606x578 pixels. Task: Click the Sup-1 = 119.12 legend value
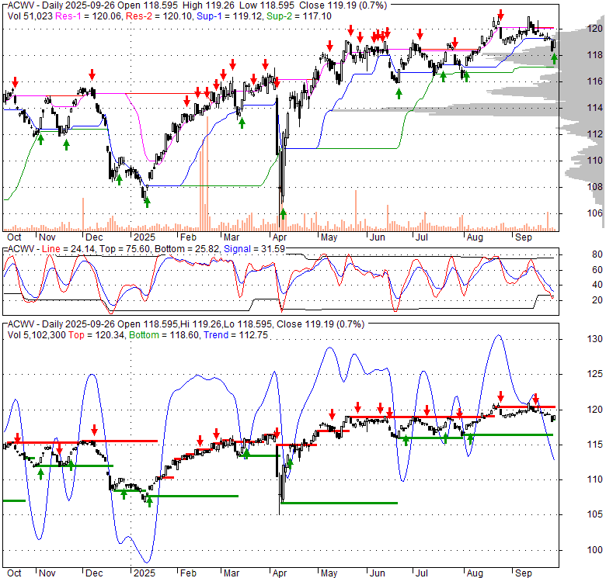(230, 16)
